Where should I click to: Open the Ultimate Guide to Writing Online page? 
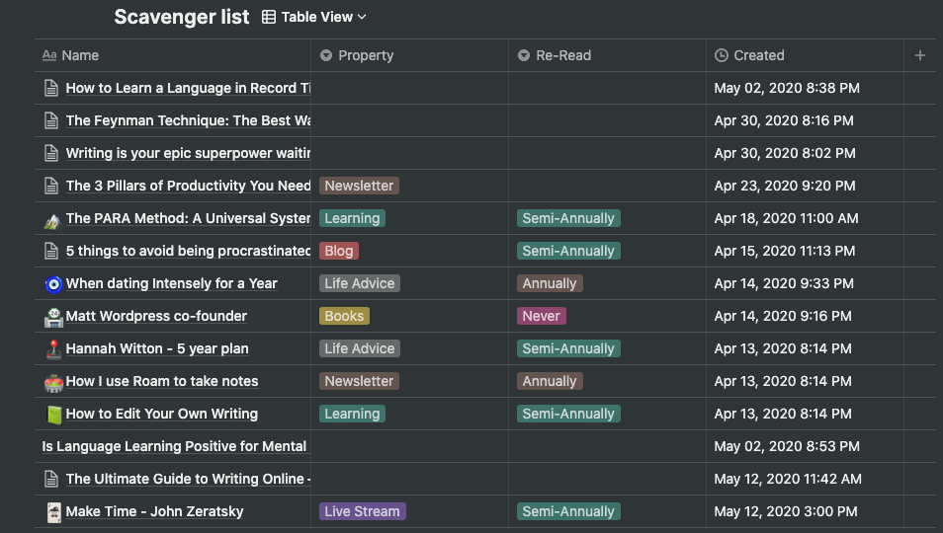click(188, 479)
